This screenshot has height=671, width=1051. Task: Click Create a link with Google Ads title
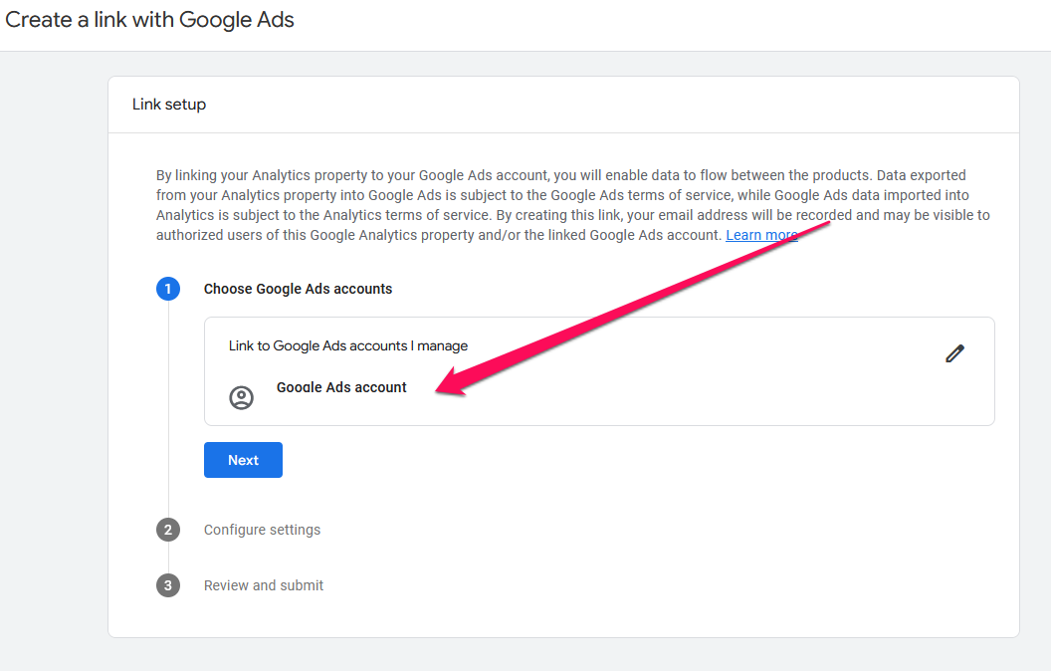coord(149,20)
